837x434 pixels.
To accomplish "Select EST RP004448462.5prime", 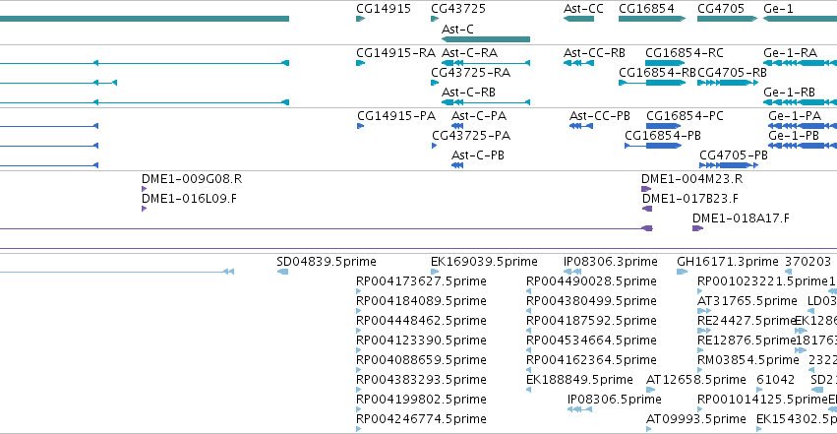I will click(359, 331).
